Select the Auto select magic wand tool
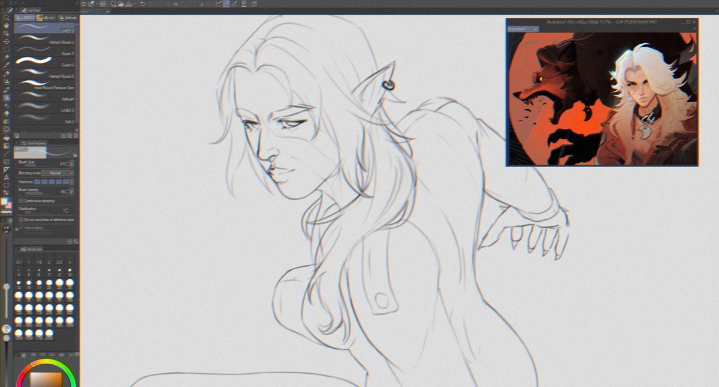The height and width of the screenshot is (387, 719). pos(6,57)
